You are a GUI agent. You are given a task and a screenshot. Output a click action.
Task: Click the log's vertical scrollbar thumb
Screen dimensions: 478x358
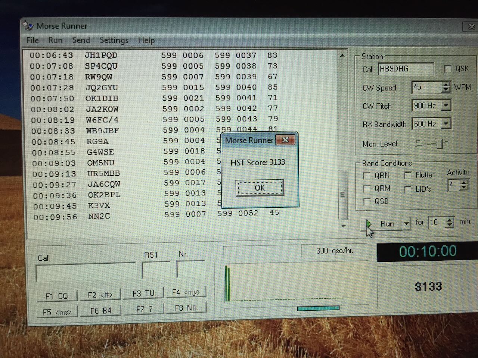pos(342,195)
